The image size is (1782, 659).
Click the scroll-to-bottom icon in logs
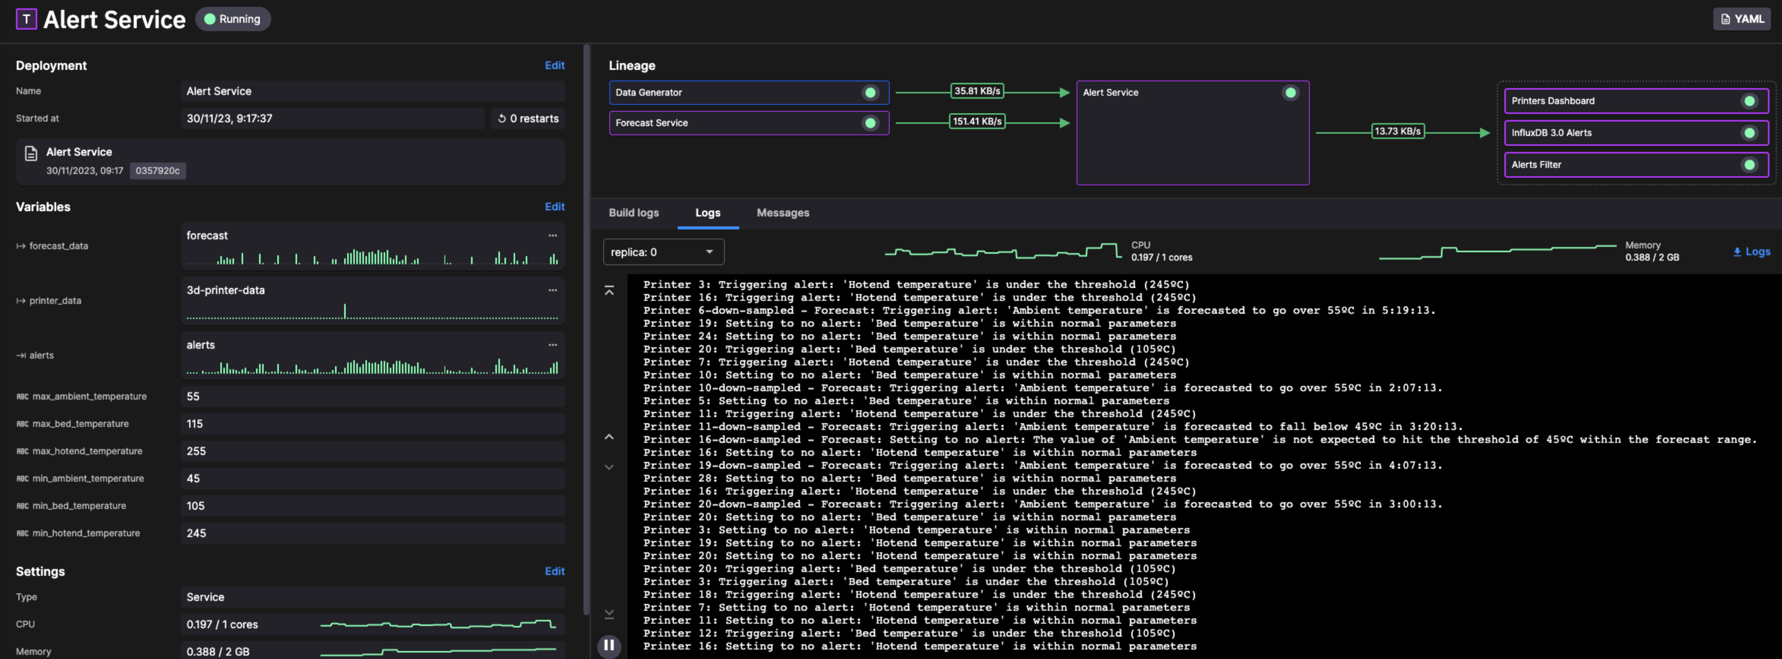click(x=609, y=614)
